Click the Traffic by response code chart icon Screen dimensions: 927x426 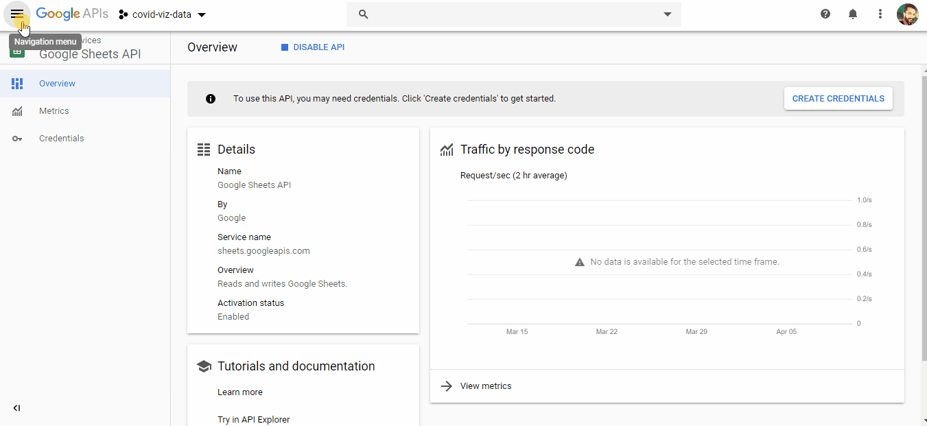tap(447, 150)
